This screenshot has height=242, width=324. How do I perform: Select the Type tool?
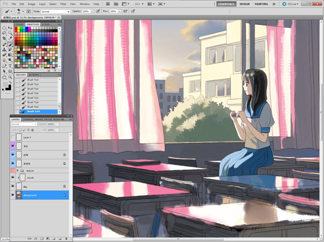10,66
